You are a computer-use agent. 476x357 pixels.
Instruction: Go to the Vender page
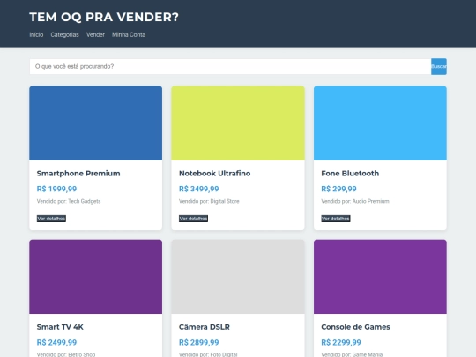95,35
